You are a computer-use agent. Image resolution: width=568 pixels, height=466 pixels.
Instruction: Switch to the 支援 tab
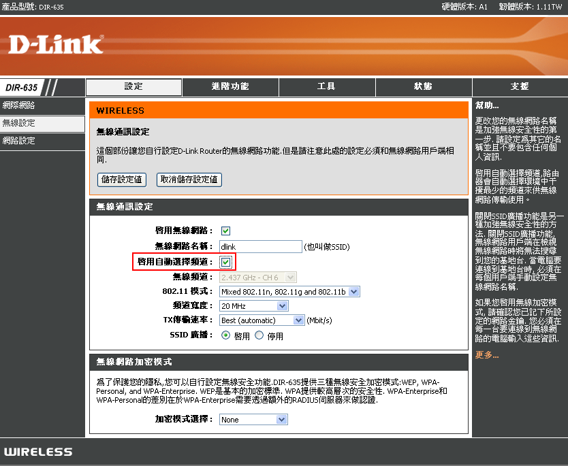[520, 87]
